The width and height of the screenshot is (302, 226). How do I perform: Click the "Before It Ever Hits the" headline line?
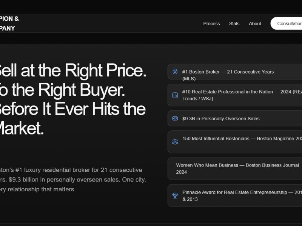tap(72, 109)
